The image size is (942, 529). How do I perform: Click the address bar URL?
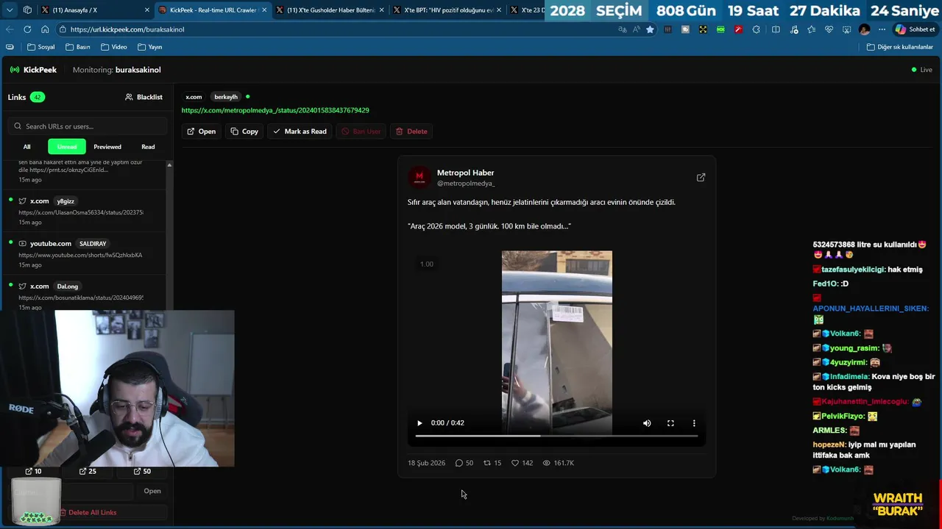click(x=128, y=29)
